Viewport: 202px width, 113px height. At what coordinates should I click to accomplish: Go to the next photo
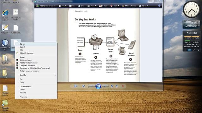click(x=105, y=86)
